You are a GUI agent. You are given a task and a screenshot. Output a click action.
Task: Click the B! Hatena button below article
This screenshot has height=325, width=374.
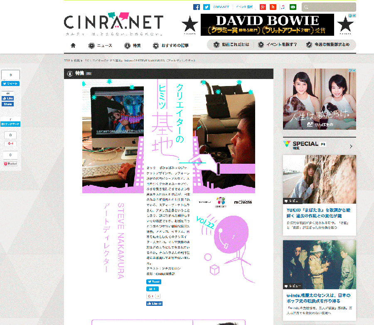(x=152, y=289)
